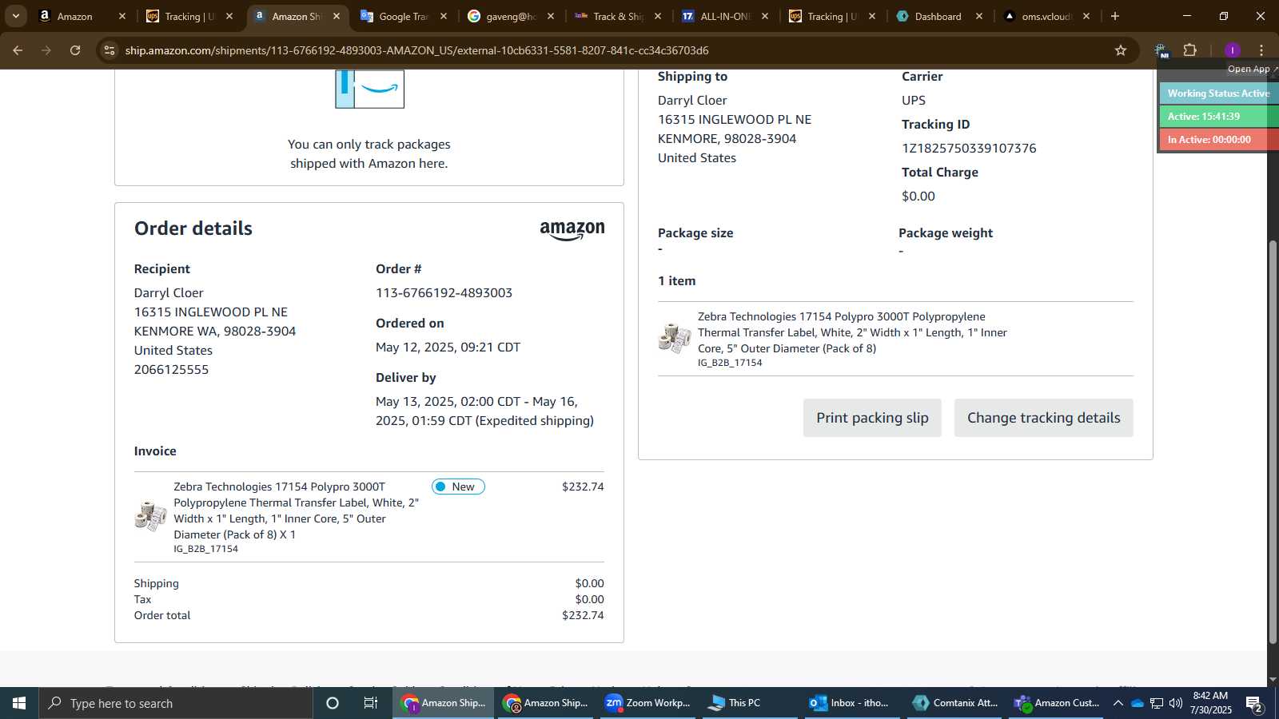1279x719 pixels.
Task: View site information icon in address bar
Action: coord(110,50)
